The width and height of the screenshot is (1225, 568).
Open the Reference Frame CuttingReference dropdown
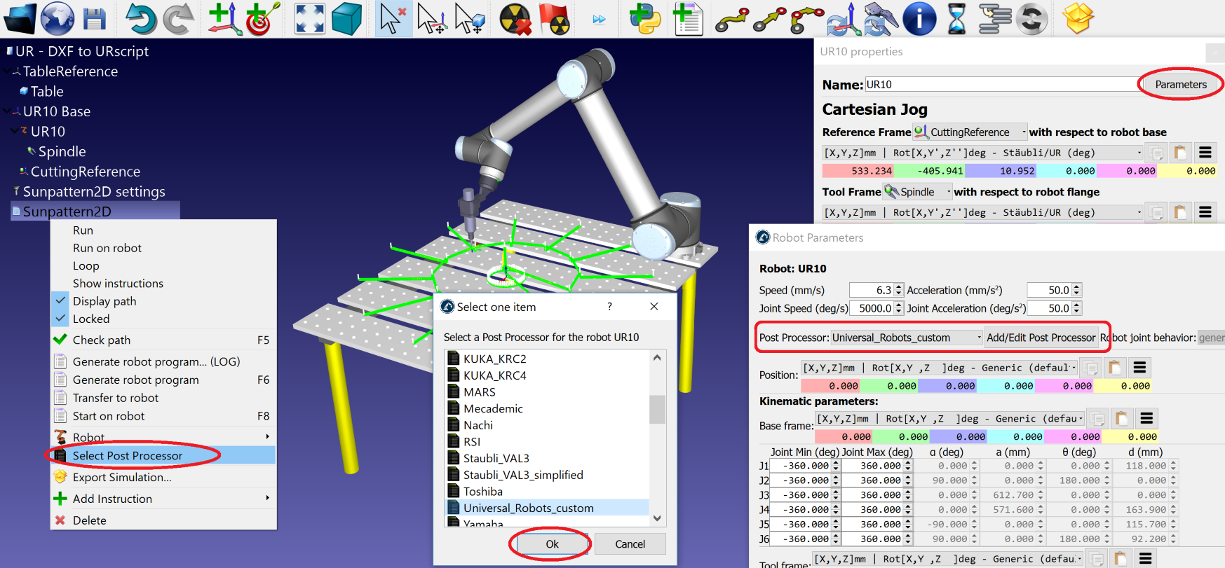coord(970,132)
